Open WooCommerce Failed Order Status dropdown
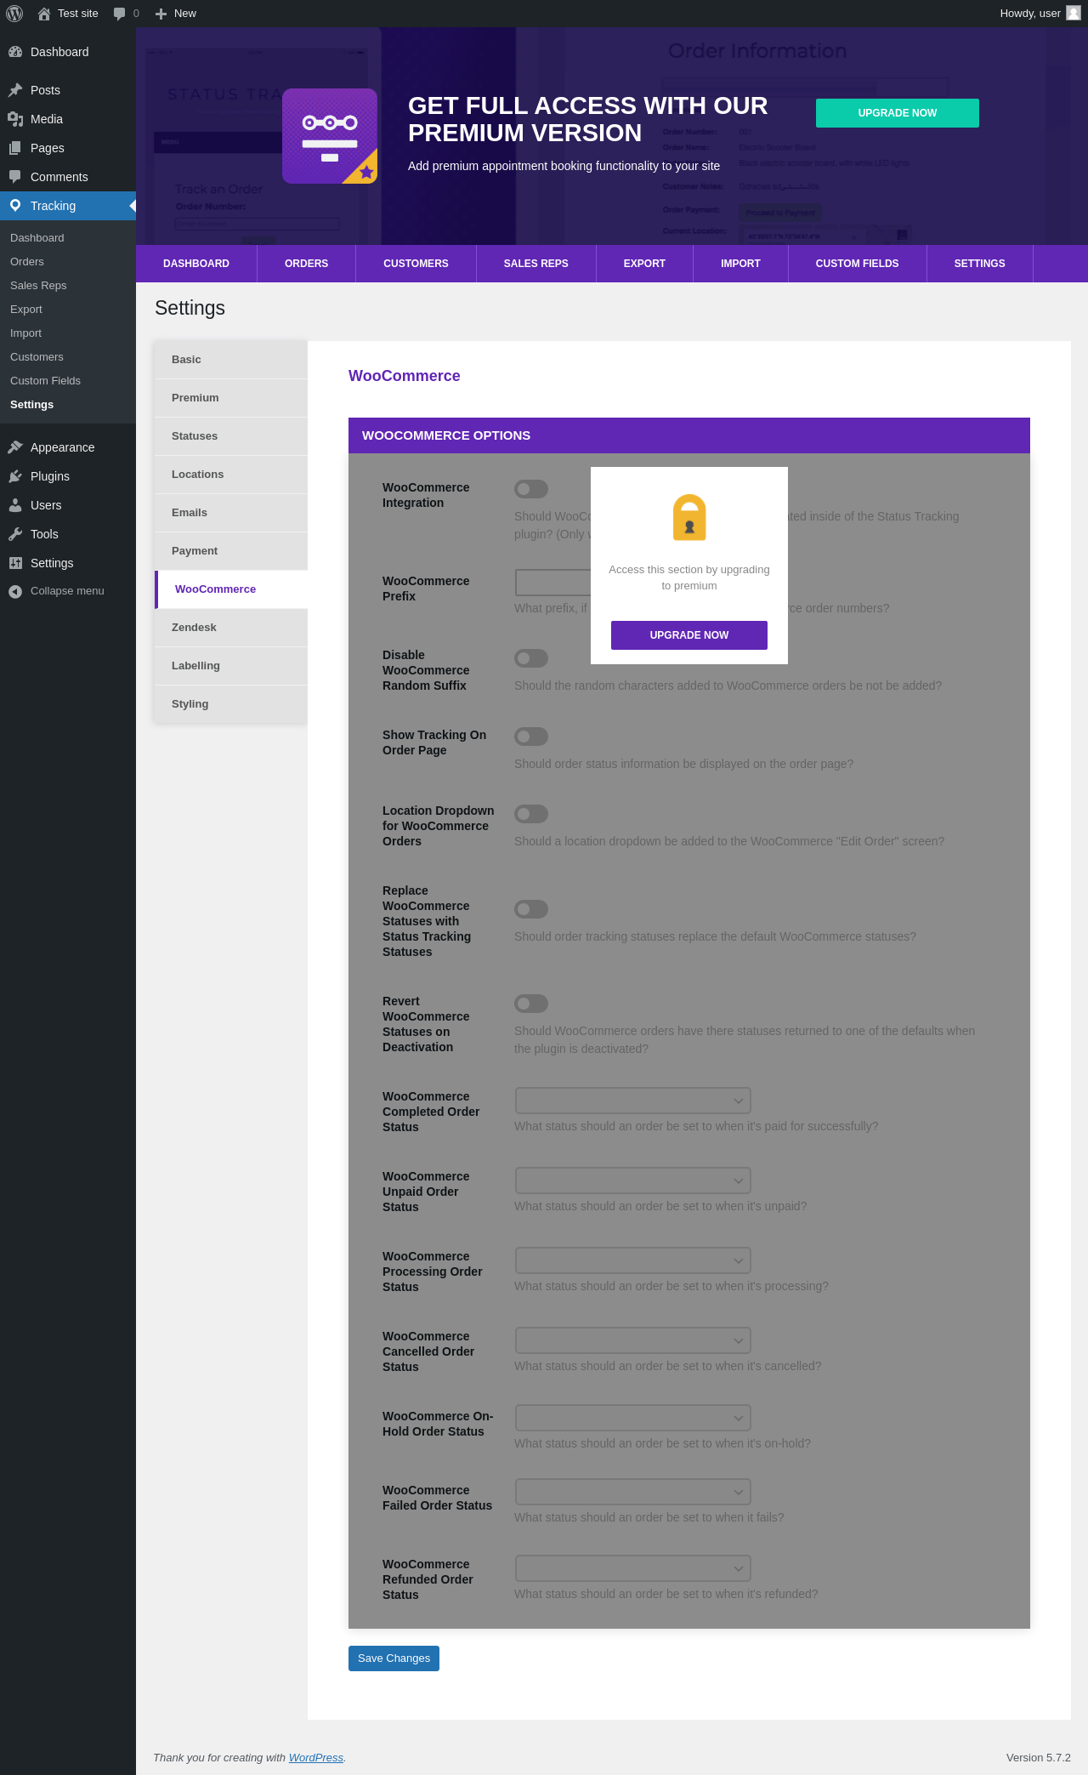The width and height of the screenshot is (1088, 1775). tap(633, 1492)
